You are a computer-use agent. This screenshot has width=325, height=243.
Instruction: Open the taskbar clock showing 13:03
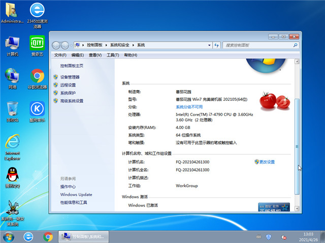[x=308, y=237]
